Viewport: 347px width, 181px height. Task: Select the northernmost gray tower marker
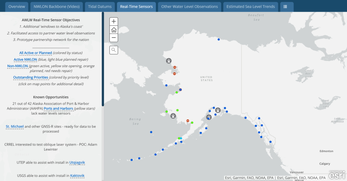[x=169, y=61]
